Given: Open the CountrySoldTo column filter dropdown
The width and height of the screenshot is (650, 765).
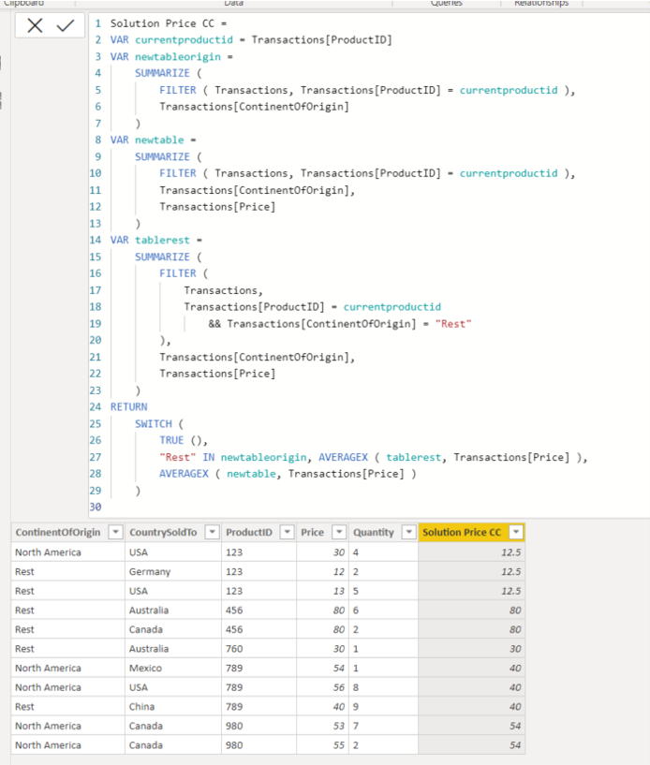Looking at the screenshot, I should pos(213,532).
